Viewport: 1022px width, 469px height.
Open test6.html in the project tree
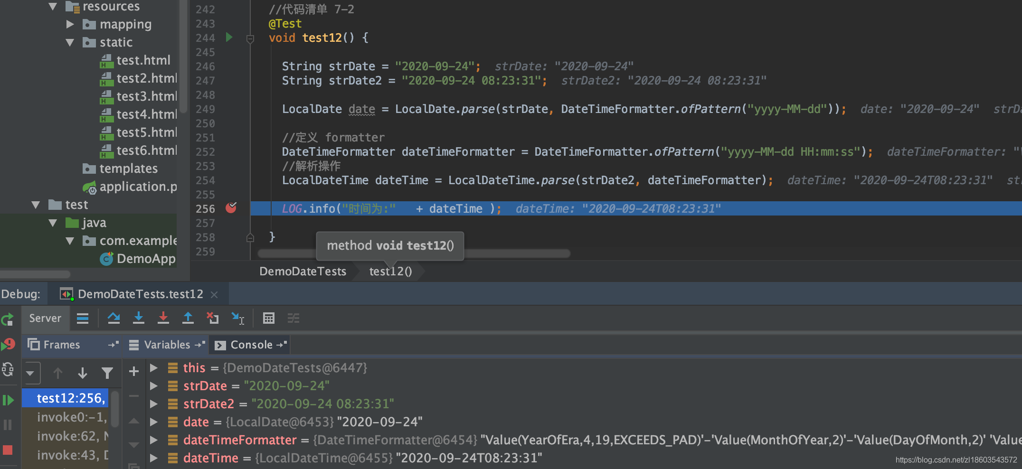[146, 150]
